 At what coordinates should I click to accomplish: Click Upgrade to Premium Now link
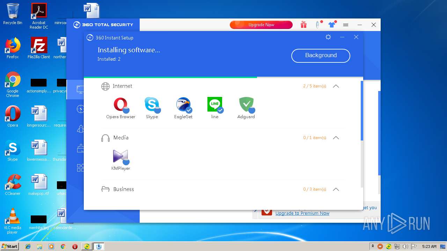[302, 213]
